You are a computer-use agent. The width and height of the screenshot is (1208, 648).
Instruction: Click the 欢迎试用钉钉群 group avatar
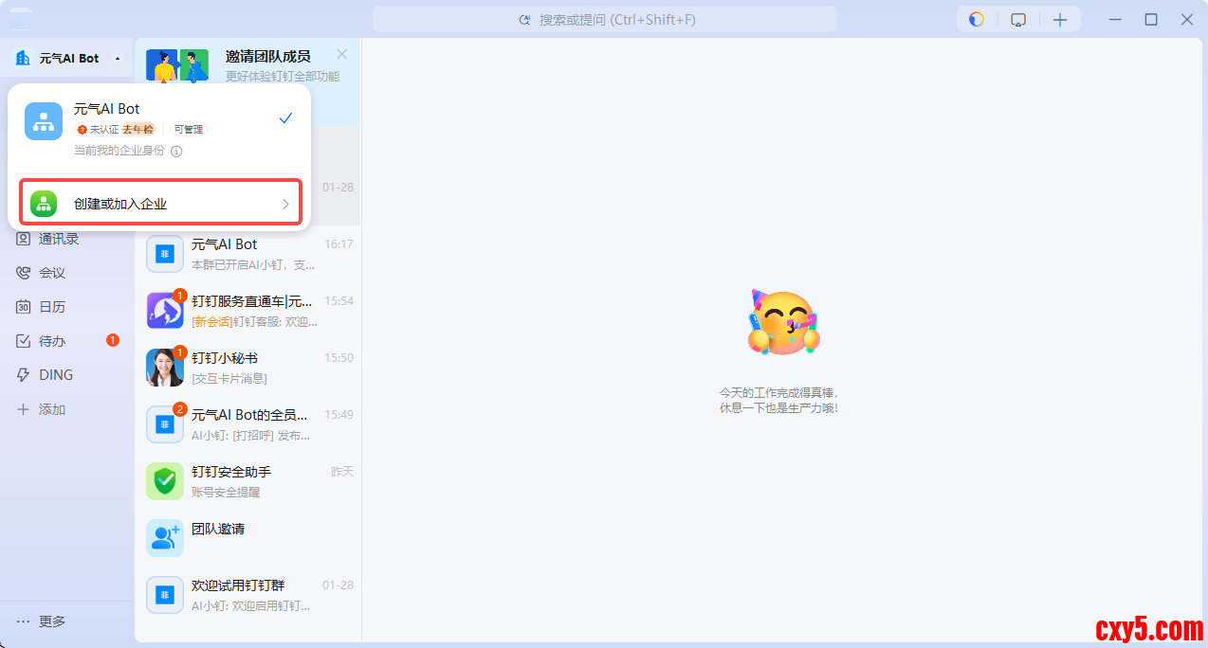[165, 595]
